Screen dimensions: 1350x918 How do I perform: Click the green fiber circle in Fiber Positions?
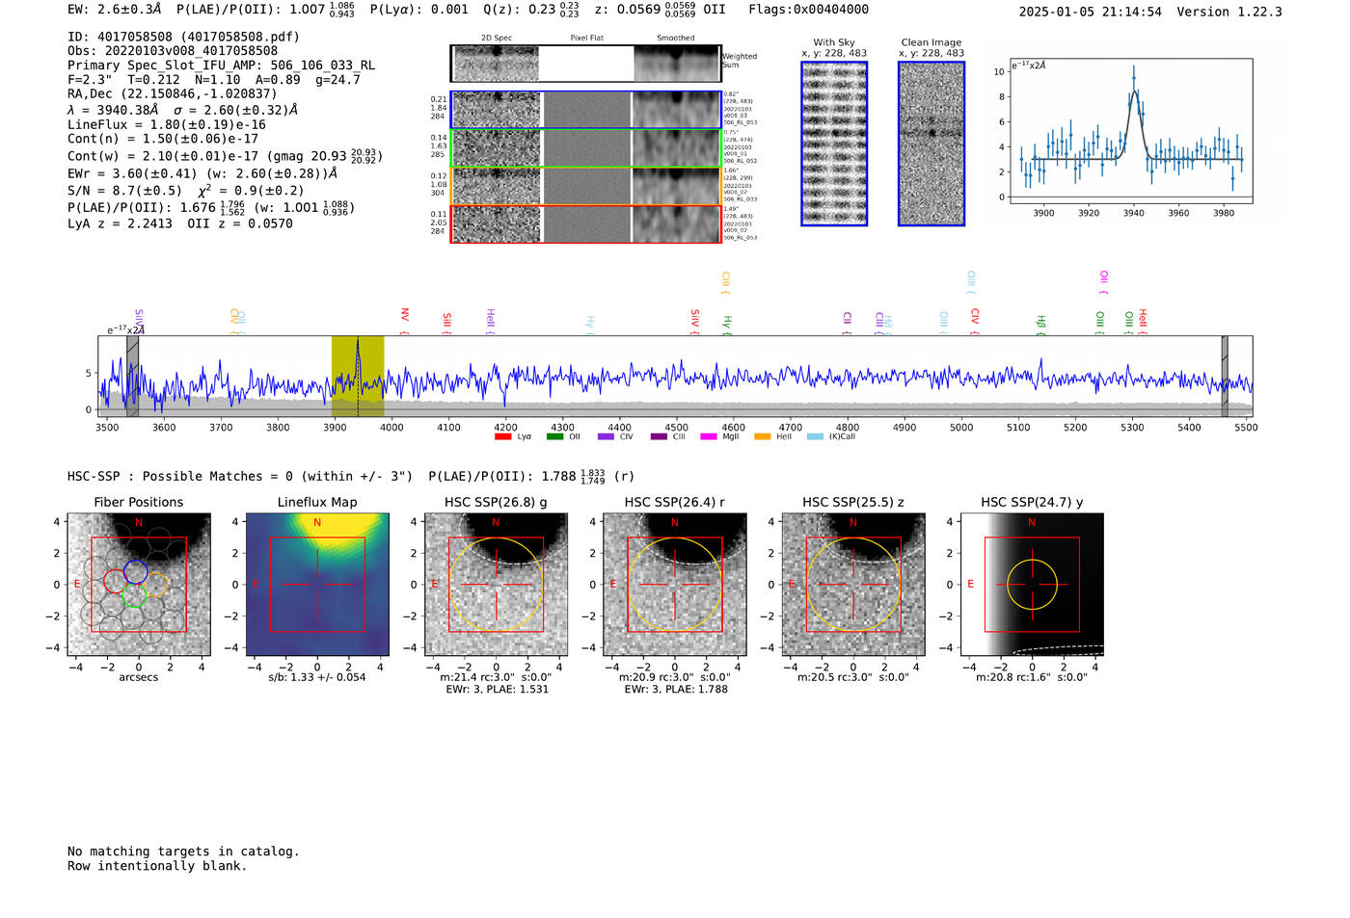134,597
